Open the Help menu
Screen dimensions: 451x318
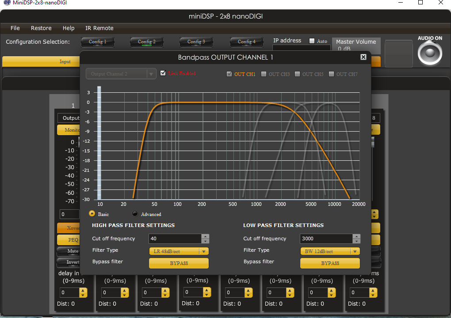(69, 28)
